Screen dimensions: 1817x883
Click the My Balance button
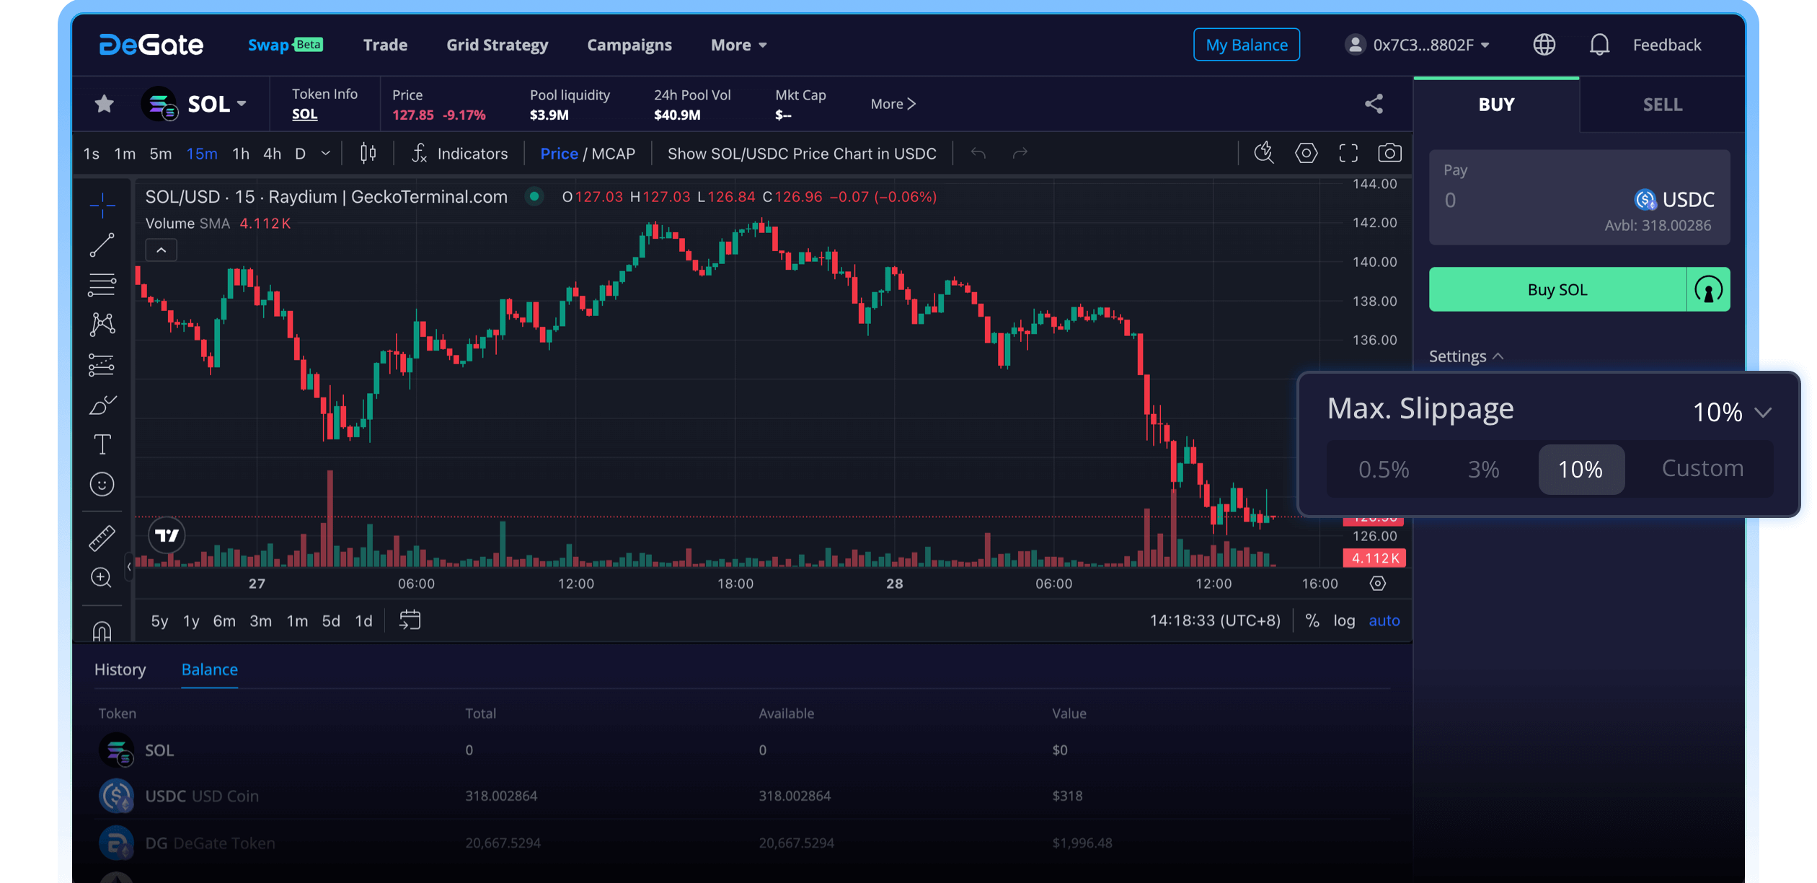(x=1246, y=45)
